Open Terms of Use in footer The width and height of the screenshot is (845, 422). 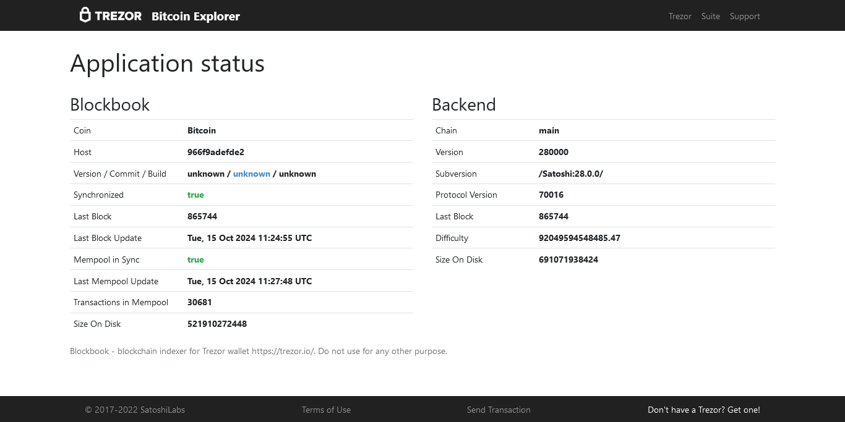point(326,410)
